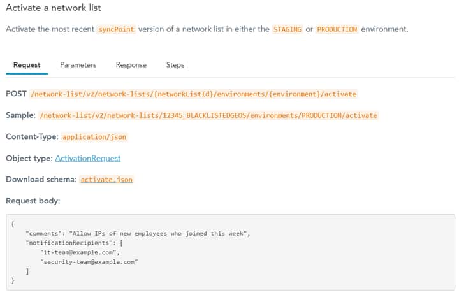Viewport: 459px width, 295px height.
Task: Download the activate.json schema file
Action: (106, 180)
